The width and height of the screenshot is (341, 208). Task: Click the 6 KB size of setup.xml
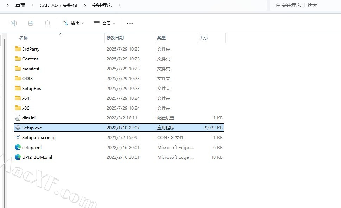pyautogui.click(x=218, y=148)
